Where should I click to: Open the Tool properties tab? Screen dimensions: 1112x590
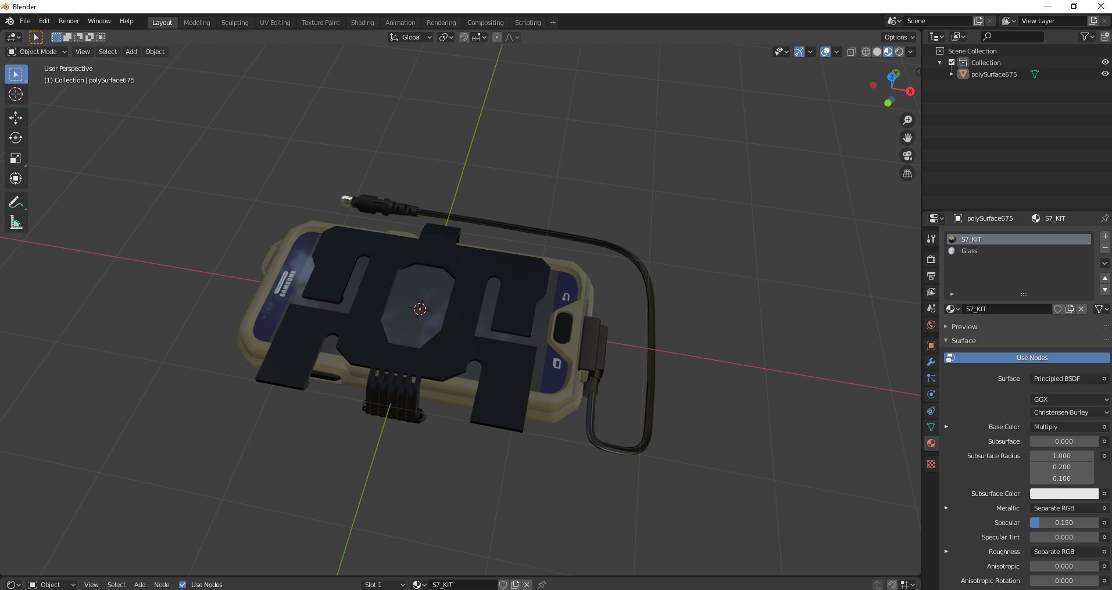[x=931, y=239]
